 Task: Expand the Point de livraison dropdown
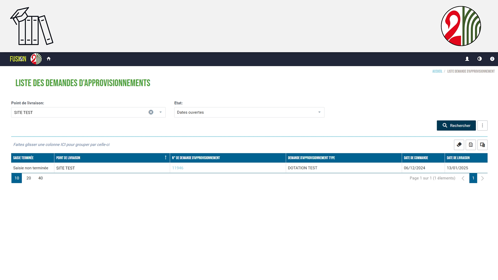click(161, 112)
